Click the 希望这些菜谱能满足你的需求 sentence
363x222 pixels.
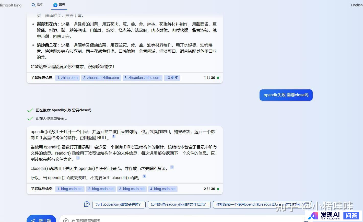point(72,67)
